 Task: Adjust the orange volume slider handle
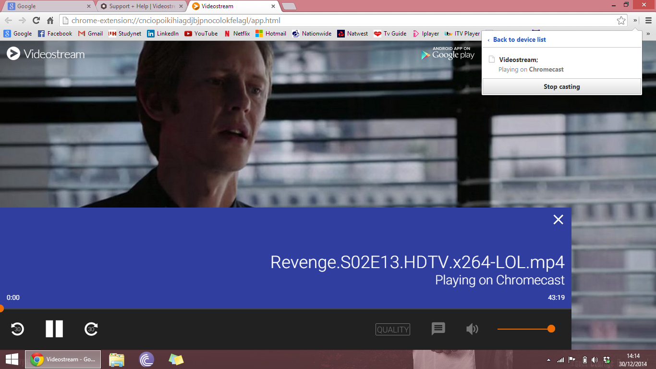click(x=551, y=329)
